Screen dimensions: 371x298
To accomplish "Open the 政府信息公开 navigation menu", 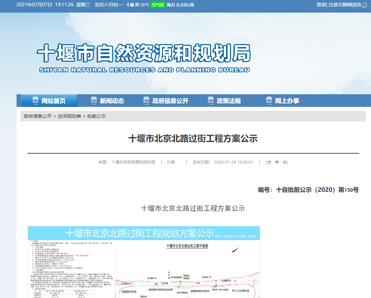I will point(170,101).
